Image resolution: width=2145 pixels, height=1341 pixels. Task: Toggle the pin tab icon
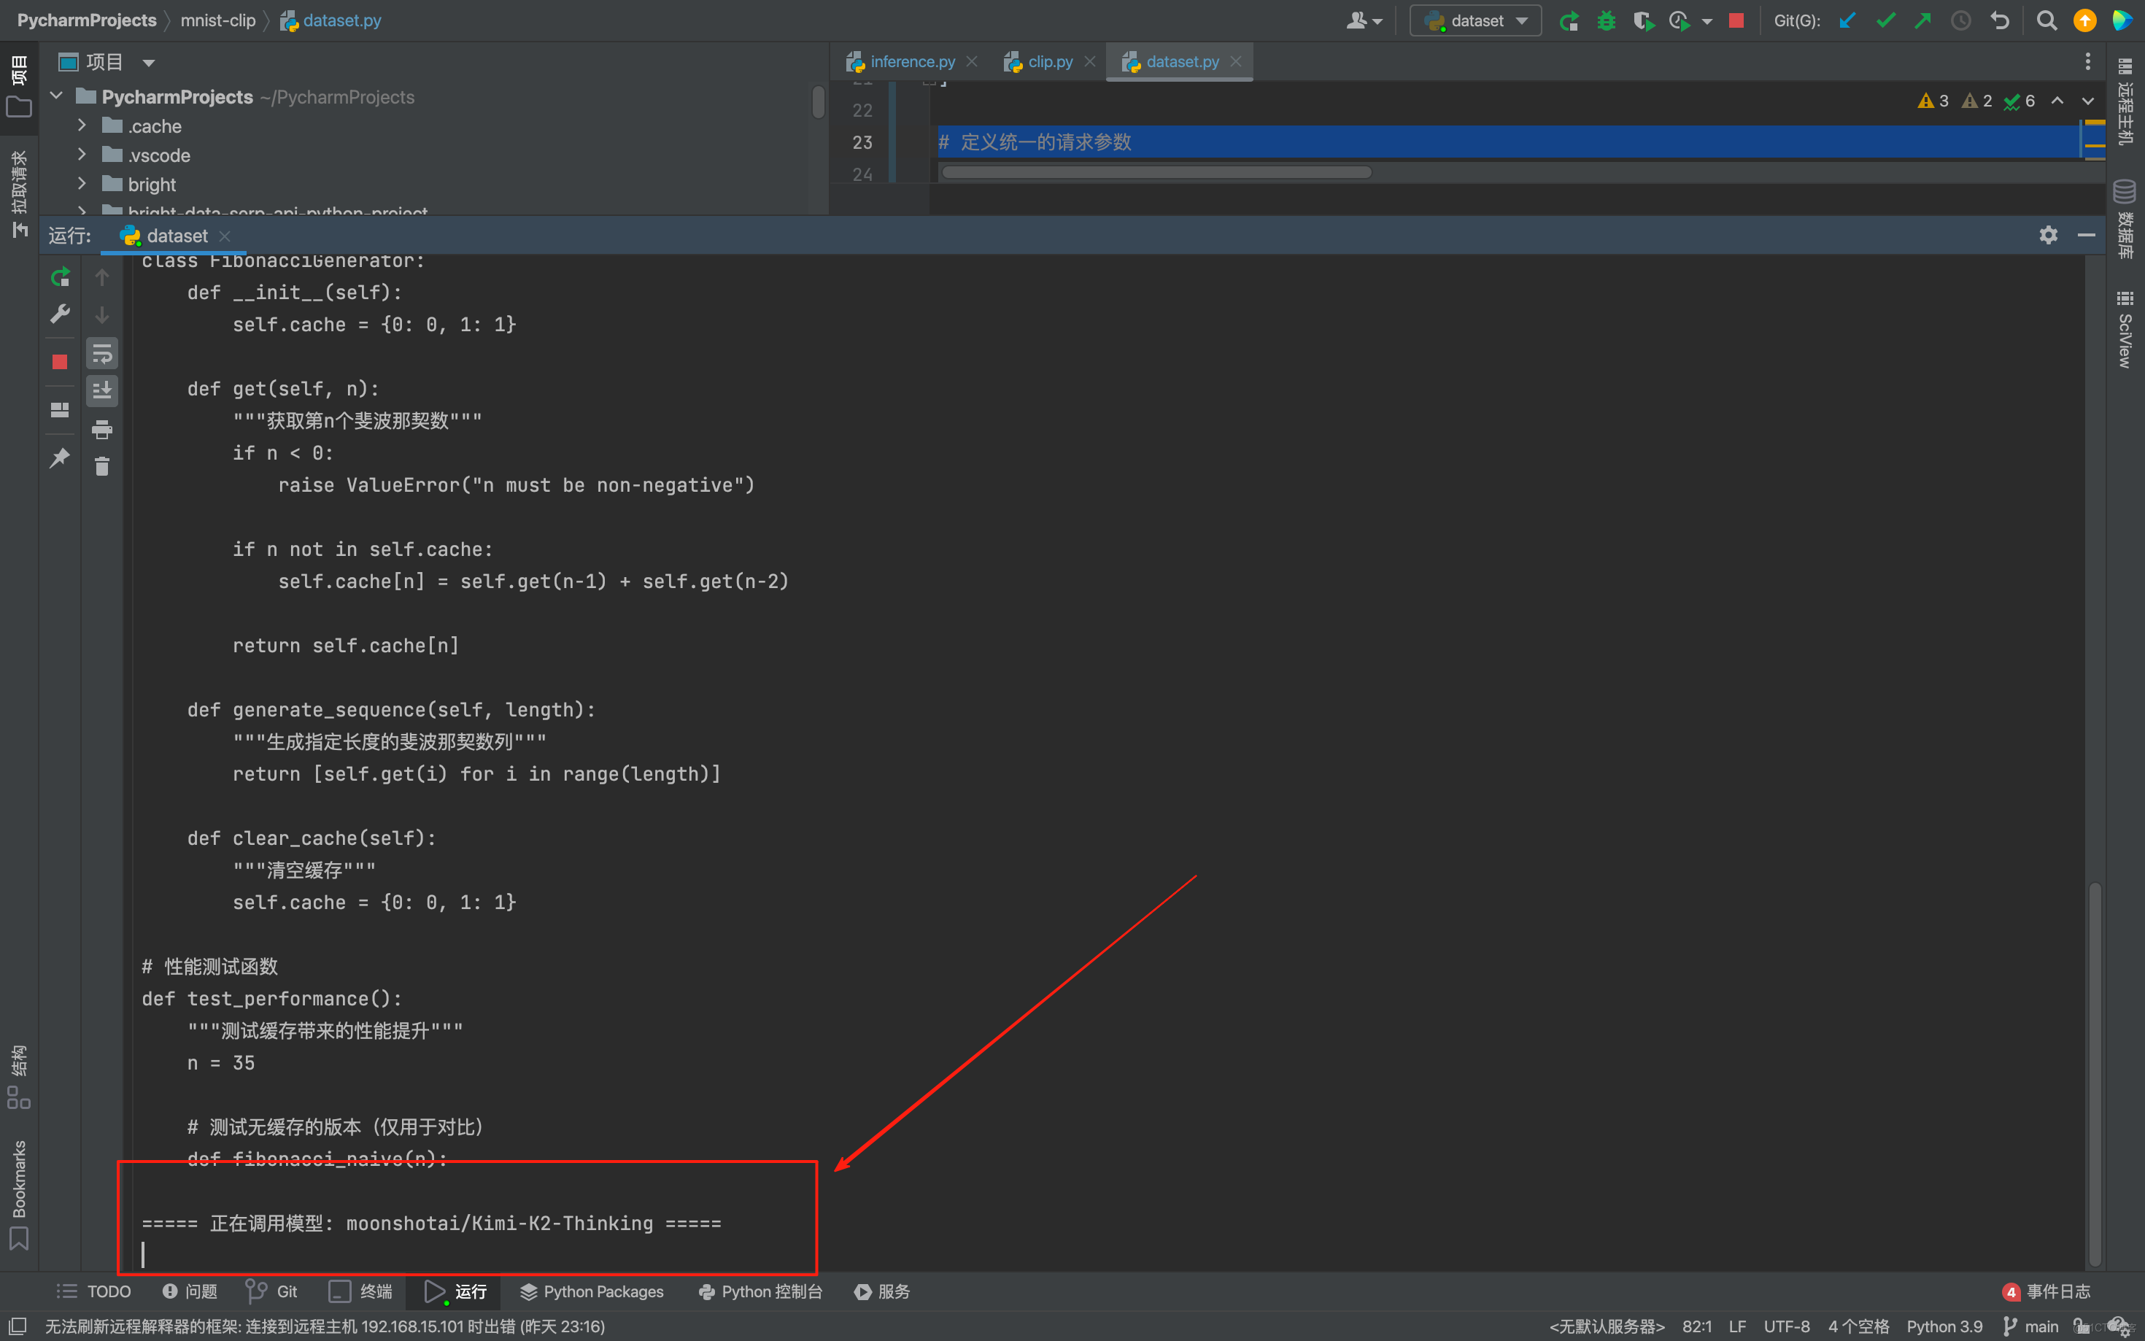point(59,458)
